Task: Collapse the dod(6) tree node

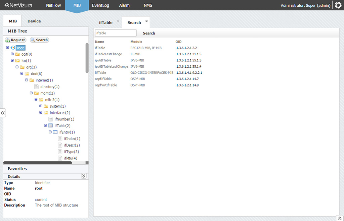Action: coord(22,73)
